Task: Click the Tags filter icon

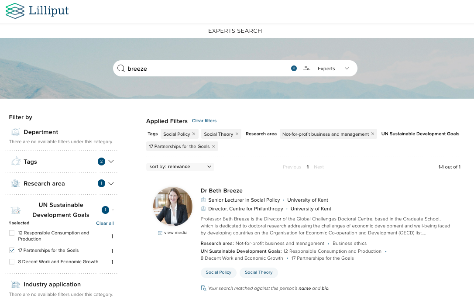Action: (x=15, y=162)
